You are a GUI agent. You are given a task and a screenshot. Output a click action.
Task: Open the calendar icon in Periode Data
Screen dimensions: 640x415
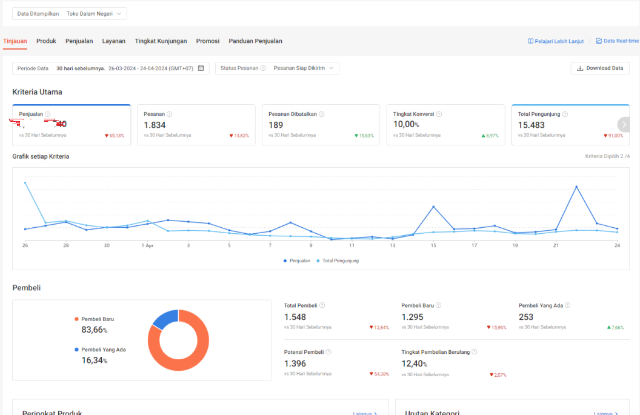(x=201, y=68)
